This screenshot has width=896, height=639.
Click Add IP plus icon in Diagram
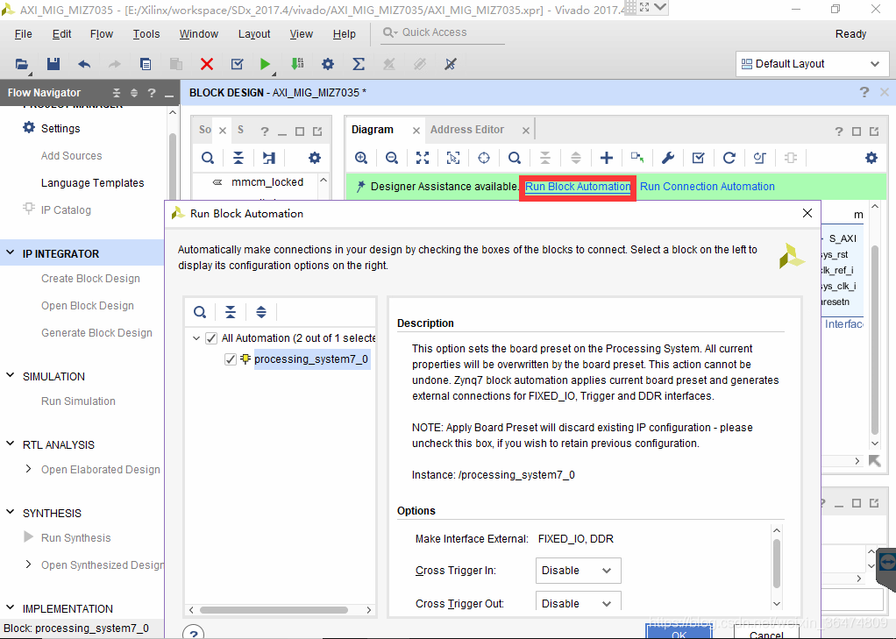point(607,158)
